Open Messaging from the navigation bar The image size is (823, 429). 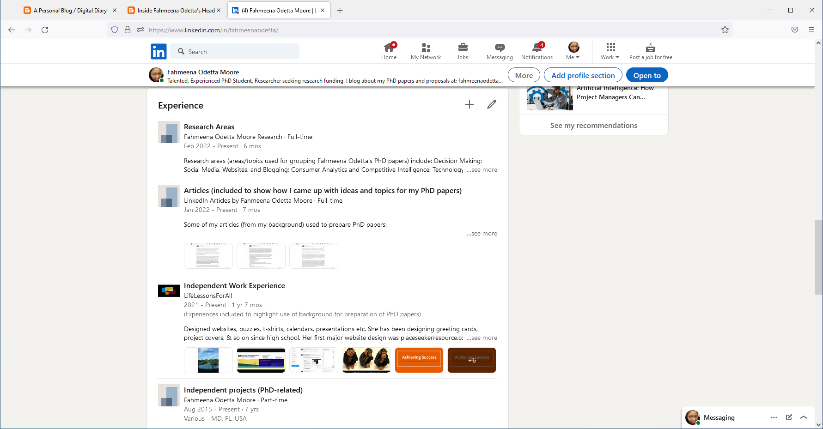[500, 51]
